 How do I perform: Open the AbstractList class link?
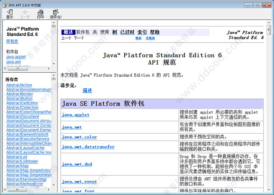tap(17, 157)
